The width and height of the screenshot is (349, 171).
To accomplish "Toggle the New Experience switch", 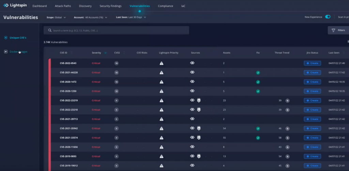I will pyautogui.click(x=328, y=17).
